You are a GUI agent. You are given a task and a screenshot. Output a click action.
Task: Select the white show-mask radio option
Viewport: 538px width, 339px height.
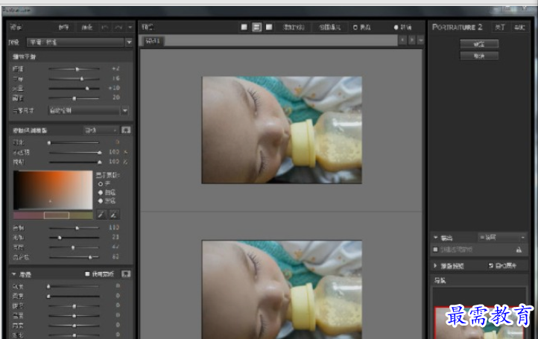[101, 193]
